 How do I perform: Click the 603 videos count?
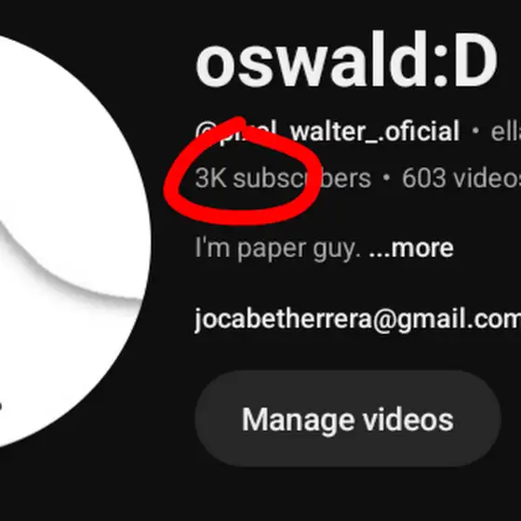[x=461, y=179]
